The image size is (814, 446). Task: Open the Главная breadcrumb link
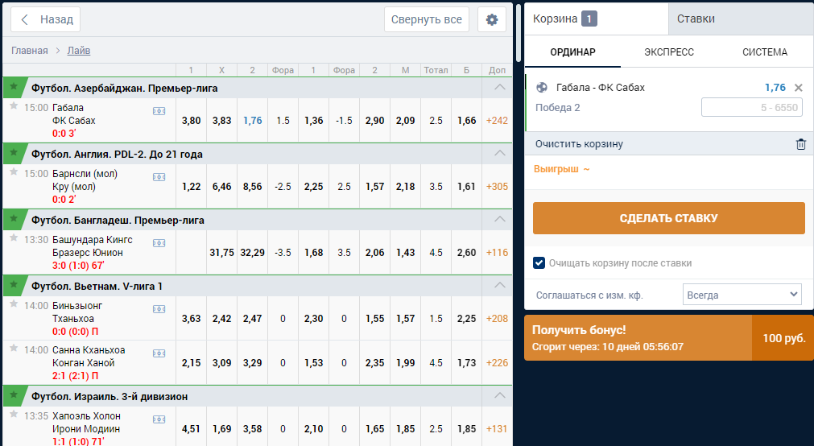coord(30,51)
